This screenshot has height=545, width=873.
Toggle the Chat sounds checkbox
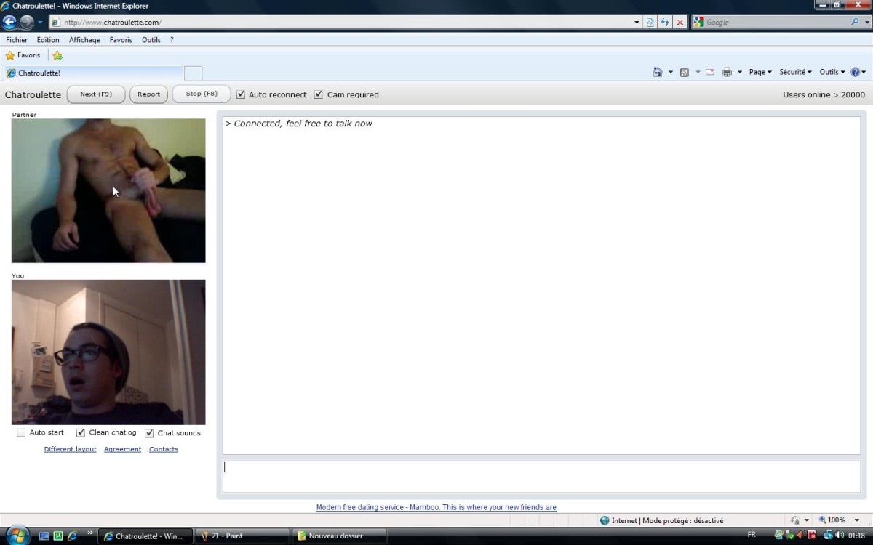(x=149, y=433)
